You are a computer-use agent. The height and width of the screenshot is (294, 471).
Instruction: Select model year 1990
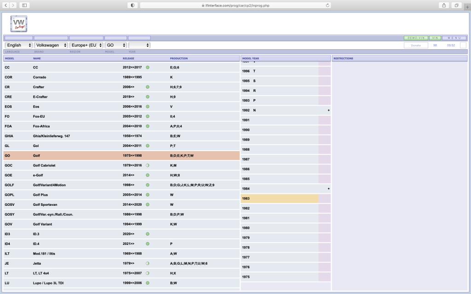click(280, 130)
